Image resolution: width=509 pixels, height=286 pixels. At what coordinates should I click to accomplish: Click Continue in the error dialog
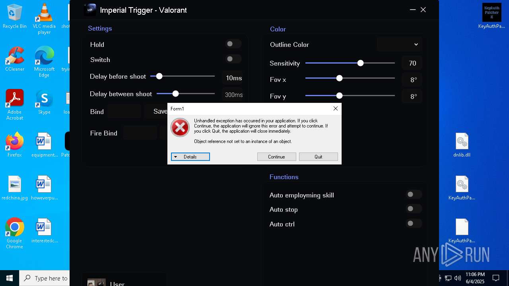[277, 157]
